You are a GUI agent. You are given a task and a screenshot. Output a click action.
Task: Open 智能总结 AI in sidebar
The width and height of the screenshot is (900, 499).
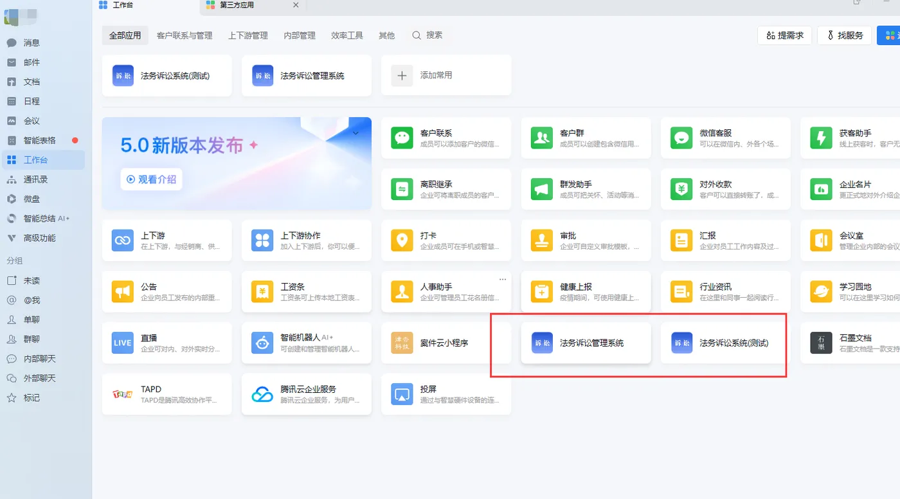pyautogui.click(x=42, y=219)
